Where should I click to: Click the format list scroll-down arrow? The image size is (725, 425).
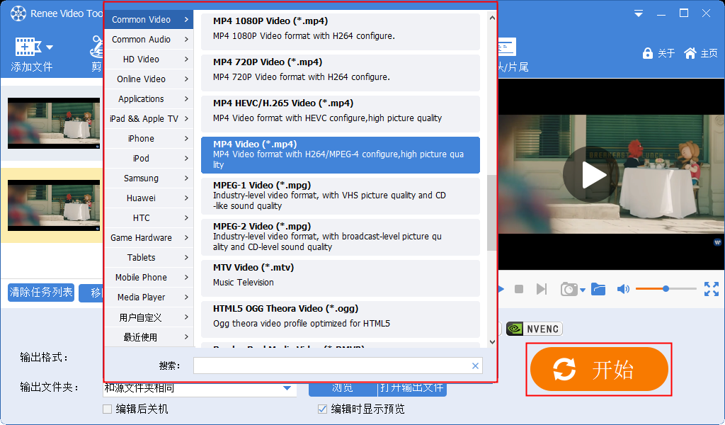pos(492,342)
